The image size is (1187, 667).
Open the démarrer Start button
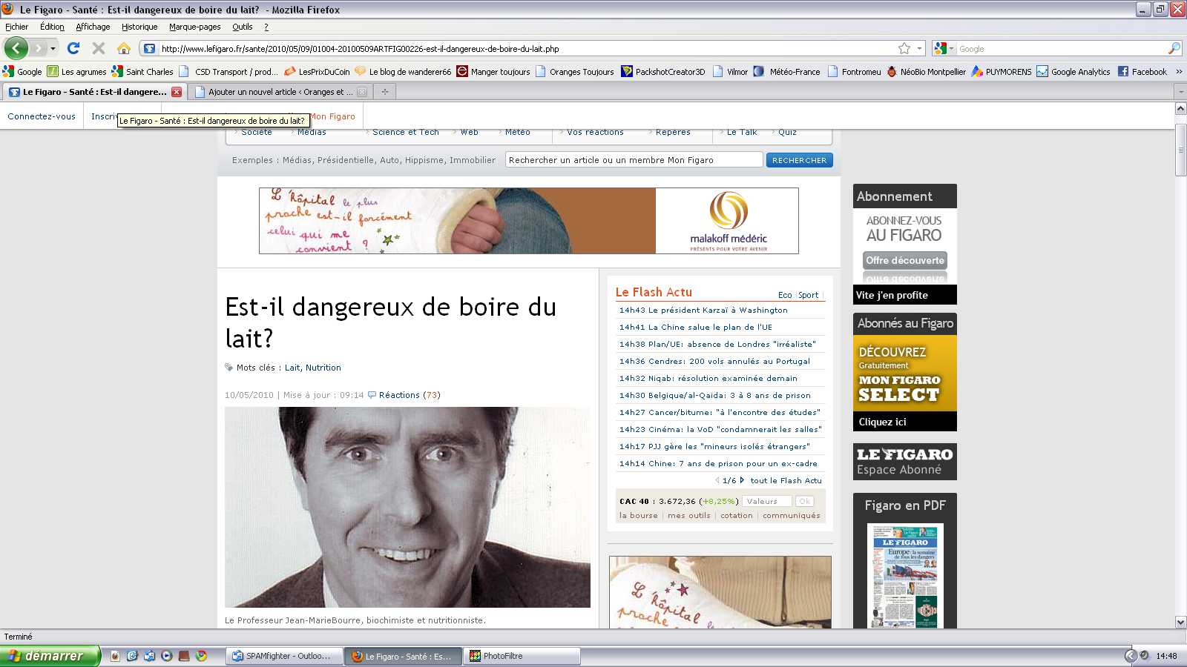click(x=50, y=656)
